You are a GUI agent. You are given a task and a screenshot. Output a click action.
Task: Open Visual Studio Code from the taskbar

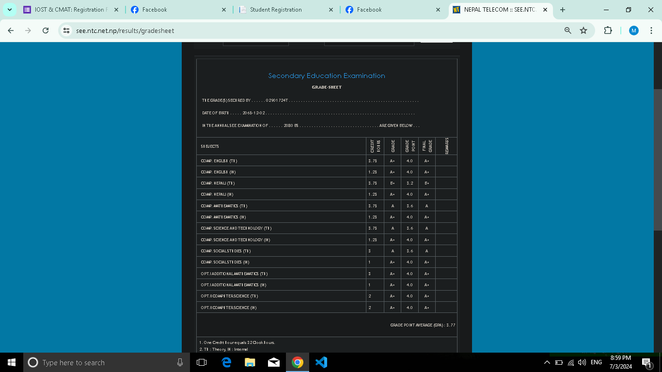tap(321, 362)
